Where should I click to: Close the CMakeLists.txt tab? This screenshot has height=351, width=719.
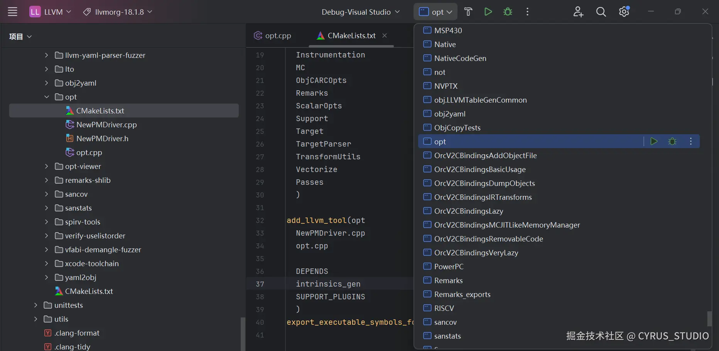click(x=385, y=35)
